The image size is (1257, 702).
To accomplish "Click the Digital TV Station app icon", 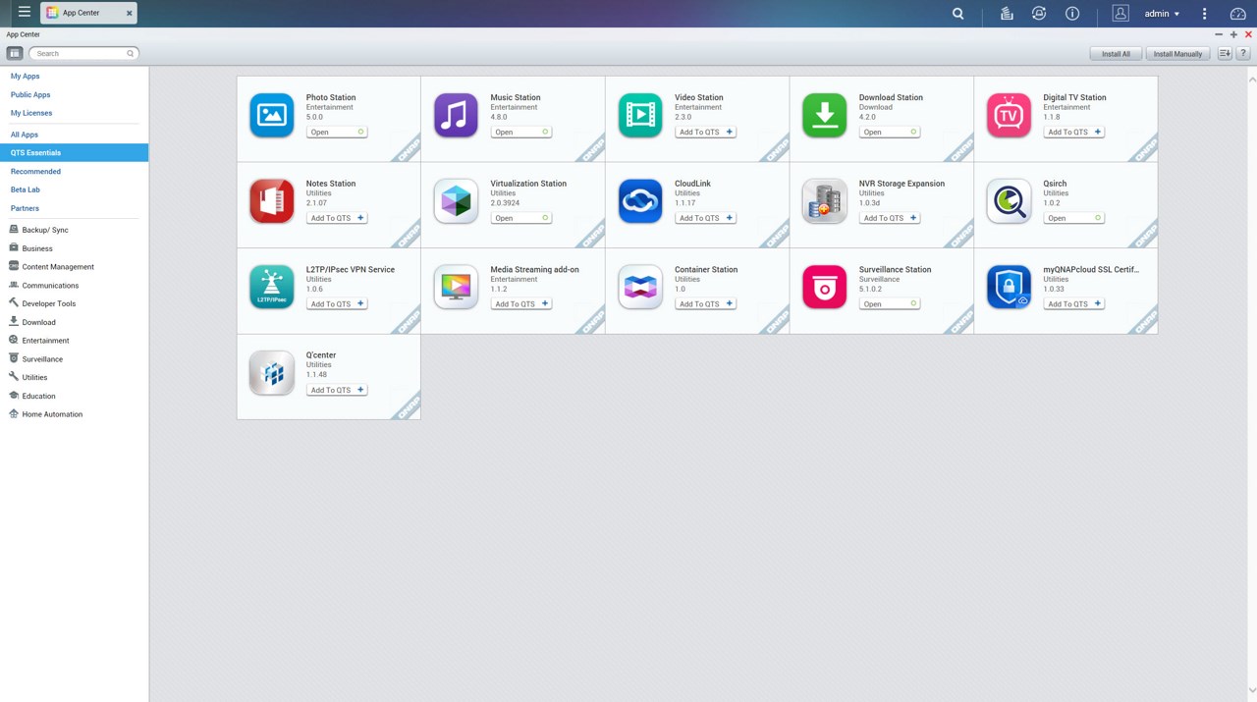I will pyautogui.click(x=1009, y=115).
